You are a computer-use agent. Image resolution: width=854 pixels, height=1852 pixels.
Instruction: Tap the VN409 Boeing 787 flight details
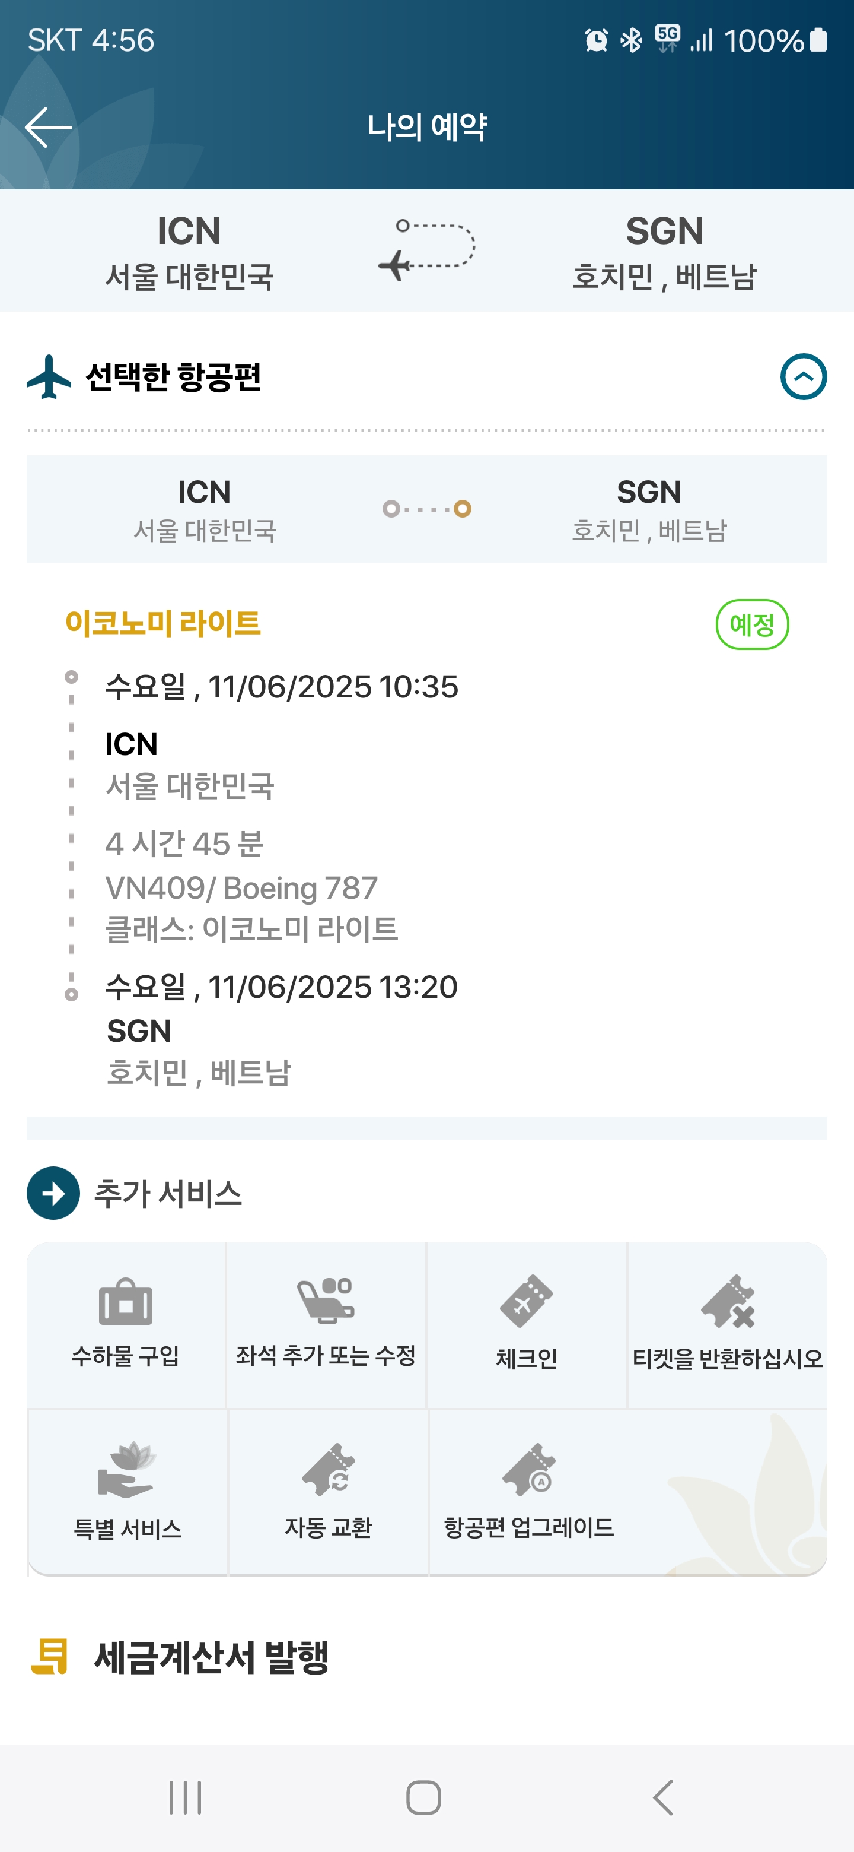click(x=241, y=888)
